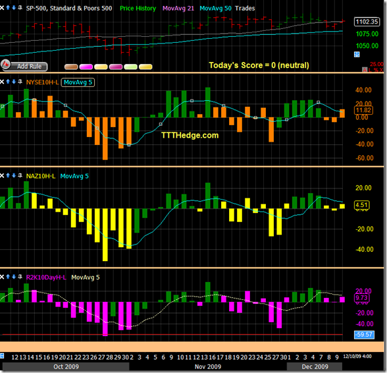Click the blue scale icon below 1050.00
Screen dimensions: 387x373
pyautogui.click(x=357, y=55)
